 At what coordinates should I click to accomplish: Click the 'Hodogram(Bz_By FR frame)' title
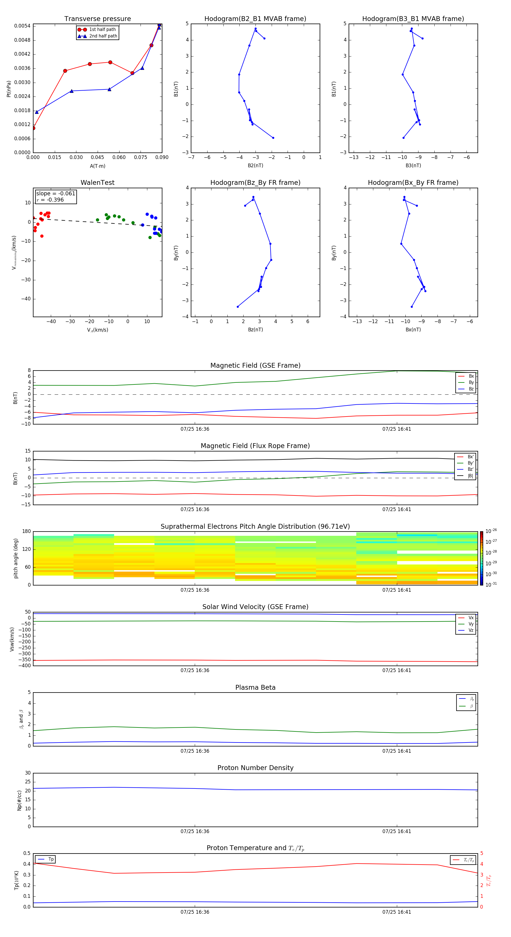tap(255, 183)
